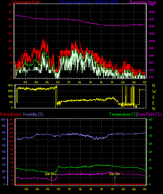Click the "04" hour label under temperature graph
Image resolution: width=163 pixels, height=194 pixels.
point(37,189)
